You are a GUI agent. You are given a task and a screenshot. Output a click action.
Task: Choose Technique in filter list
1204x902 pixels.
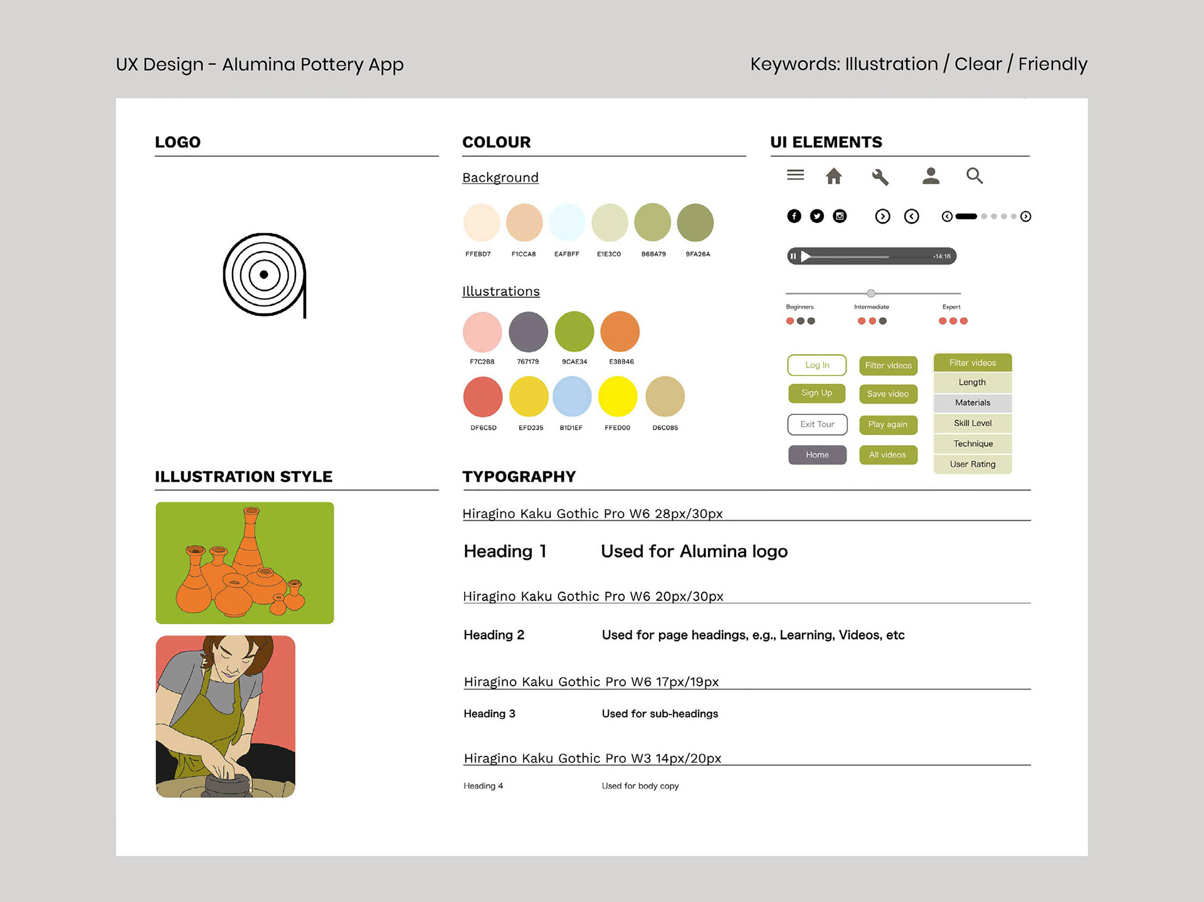973,444
